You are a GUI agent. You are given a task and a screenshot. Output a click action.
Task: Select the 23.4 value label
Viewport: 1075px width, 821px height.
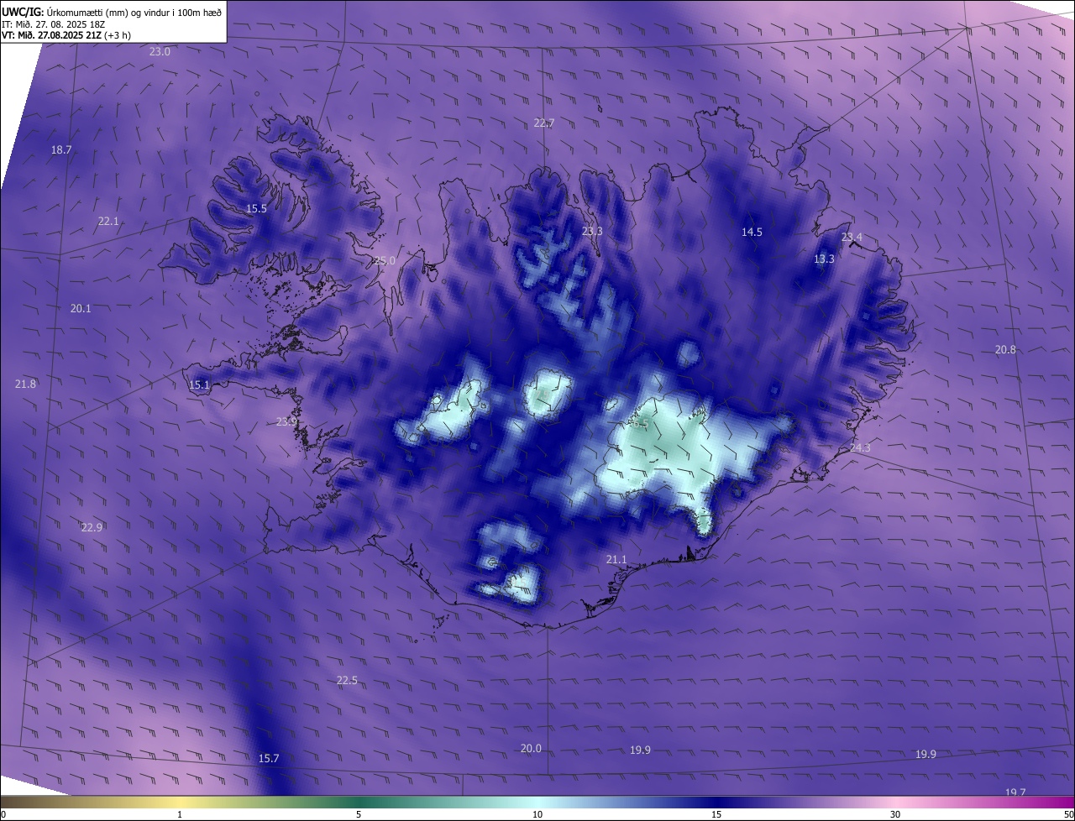pos(852,238)
